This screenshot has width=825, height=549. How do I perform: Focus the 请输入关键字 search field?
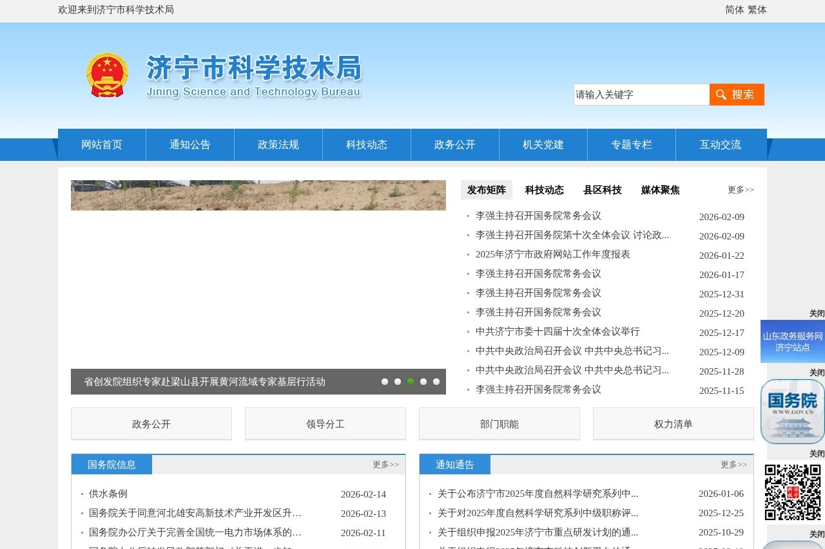pyautogui.click(x=641, y=95)
